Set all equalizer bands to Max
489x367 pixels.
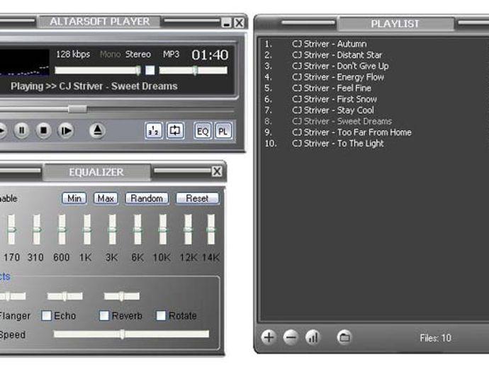click(x=106, y=198)
